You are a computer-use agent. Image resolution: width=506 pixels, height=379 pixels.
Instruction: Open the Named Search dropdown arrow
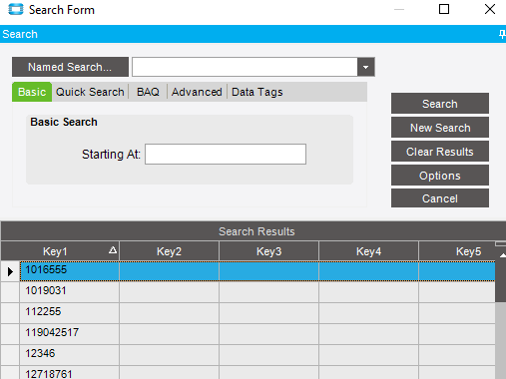click(x=366, y=67)
